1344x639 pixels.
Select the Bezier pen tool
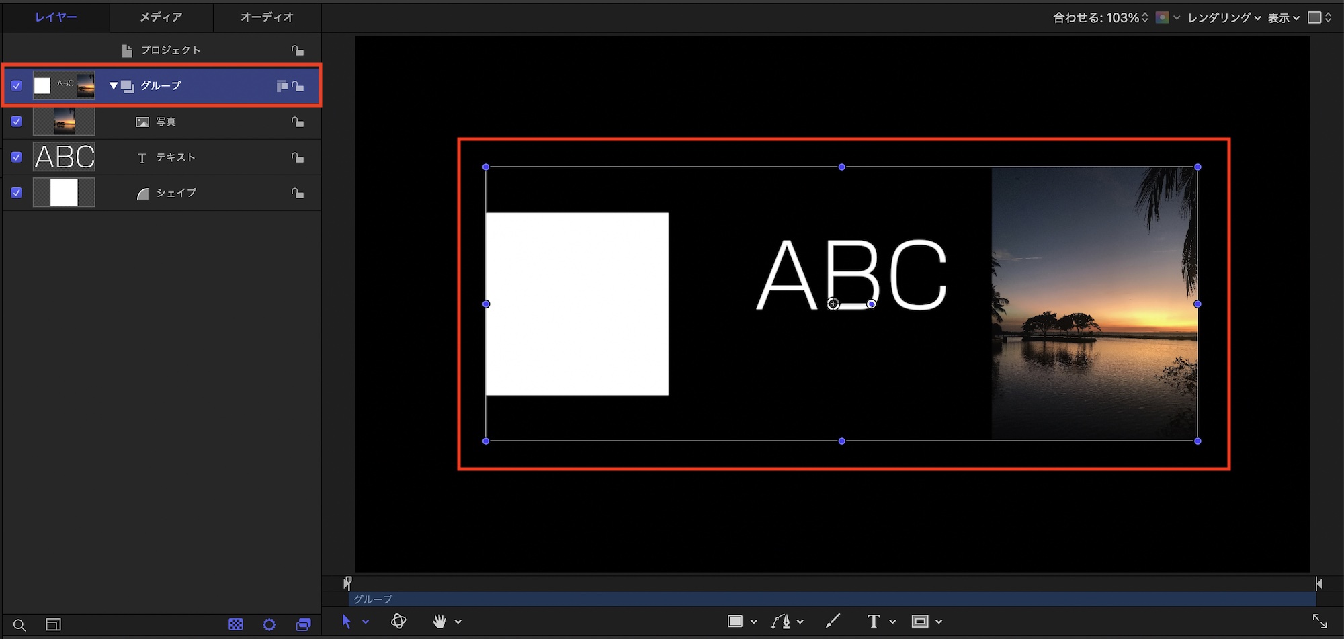[x=781, y=622]
